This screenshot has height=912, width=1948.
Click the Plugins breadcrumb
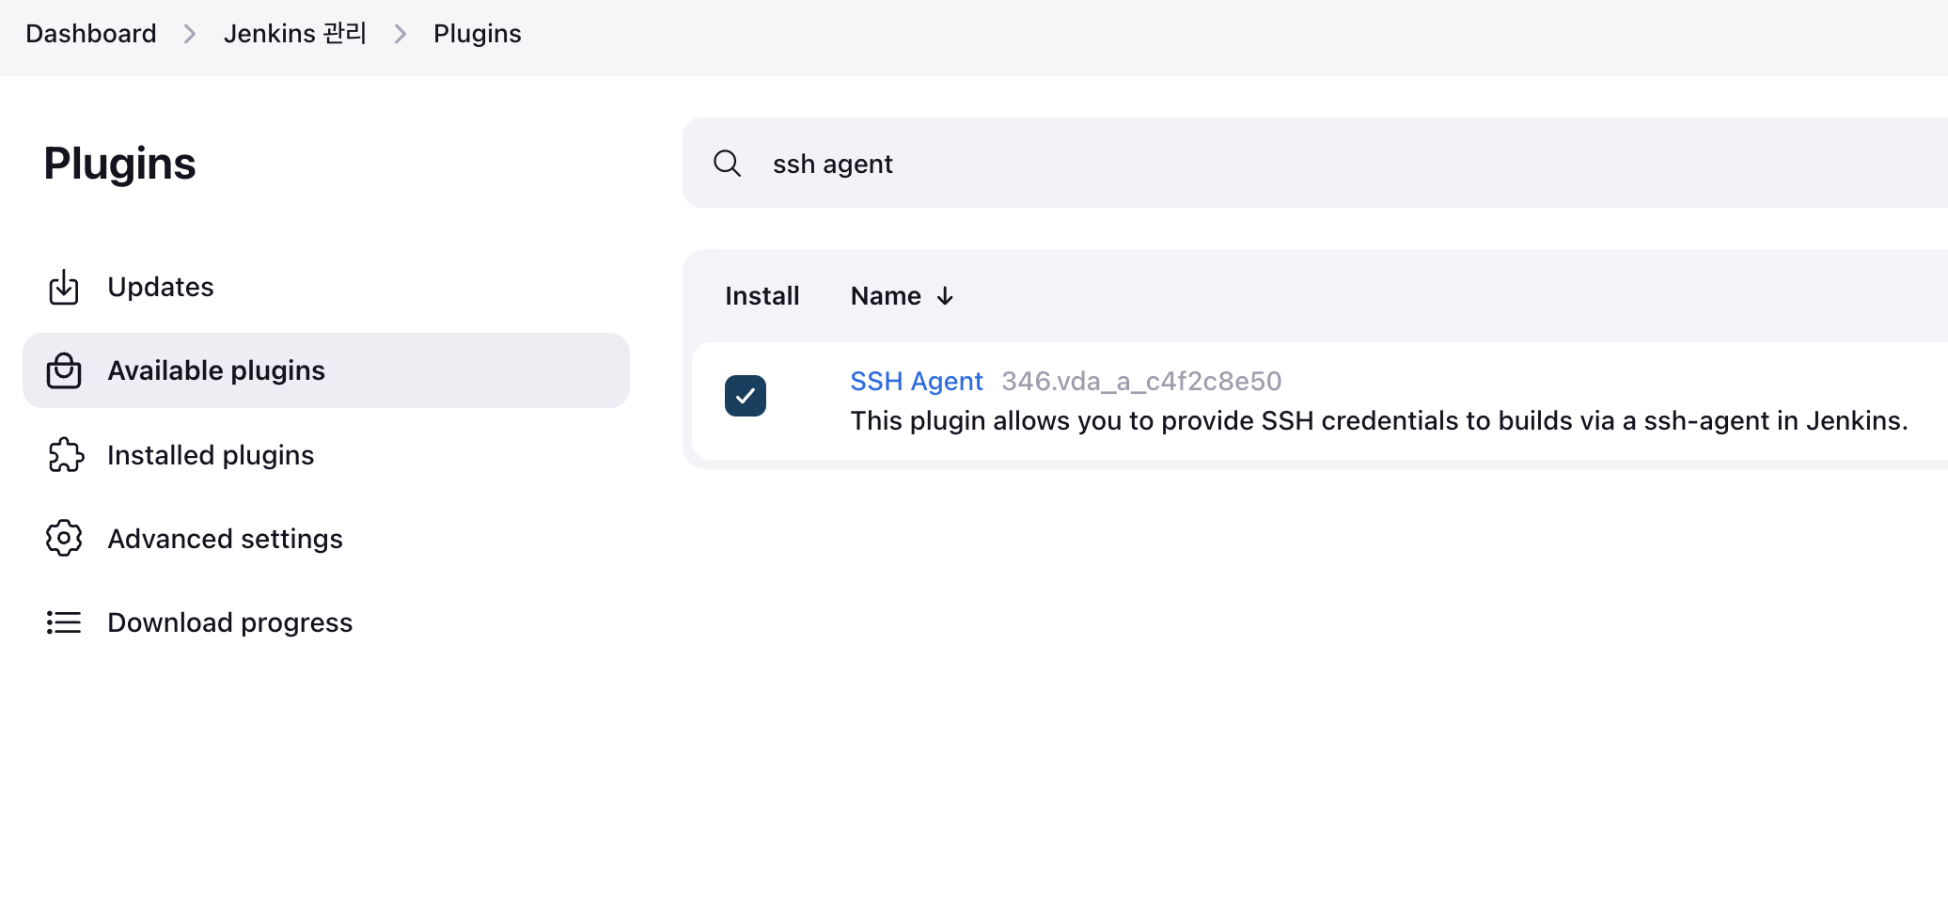(478, 34)
